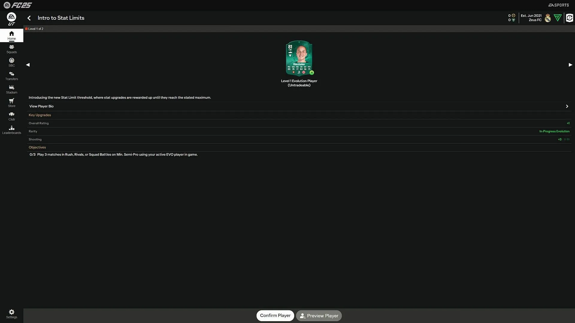
Task: Click Confirm Player button
Action: tap(275, 316)
